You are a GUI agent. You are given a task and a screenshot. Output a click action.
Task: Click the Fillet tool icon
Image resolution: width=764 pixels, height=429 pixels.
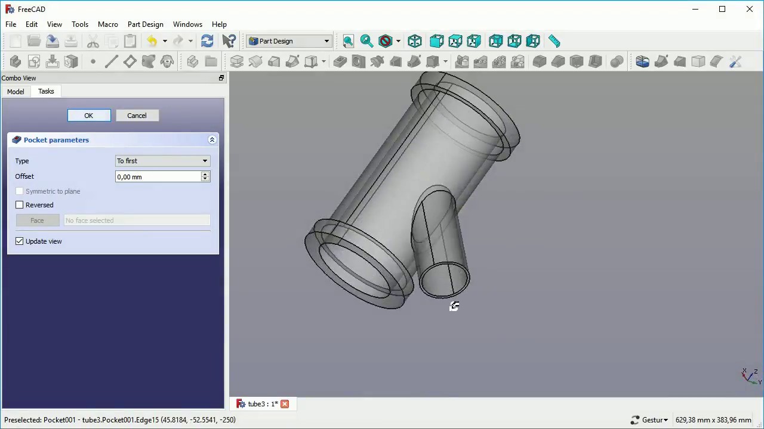(540, 61)
